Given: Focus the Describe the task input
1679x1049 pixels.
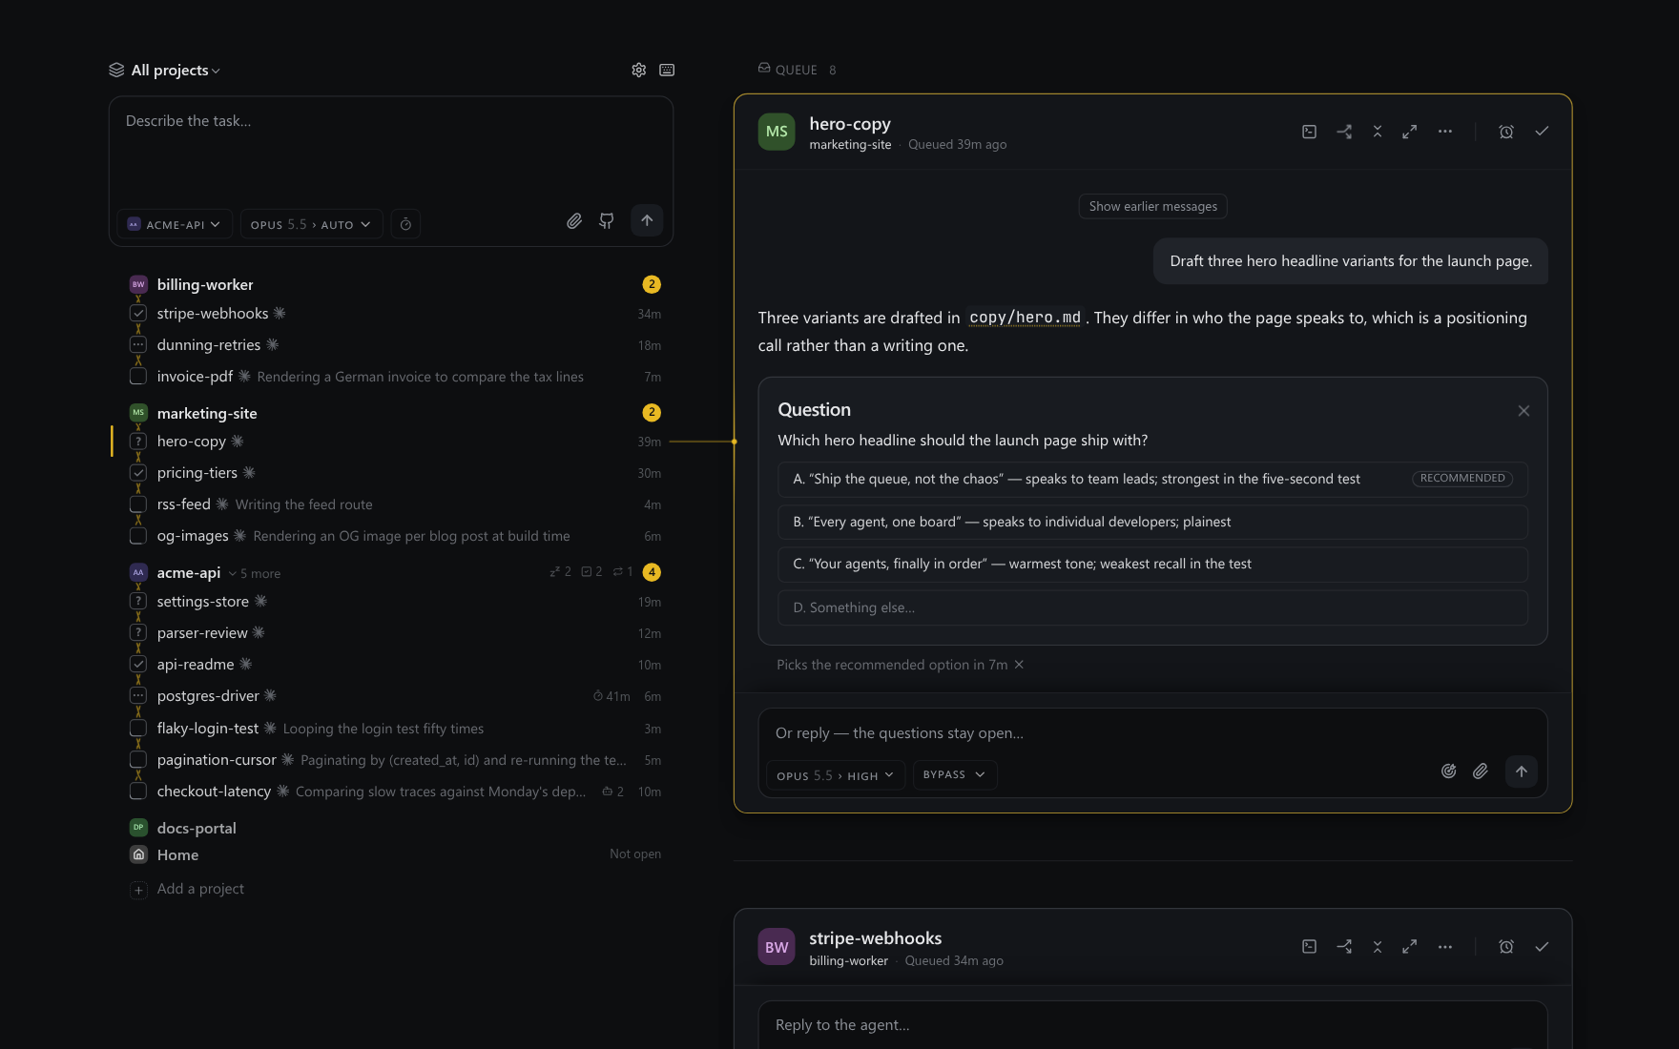Looking at the screenshot, I should pyautogui.click(x=390, y=150).
